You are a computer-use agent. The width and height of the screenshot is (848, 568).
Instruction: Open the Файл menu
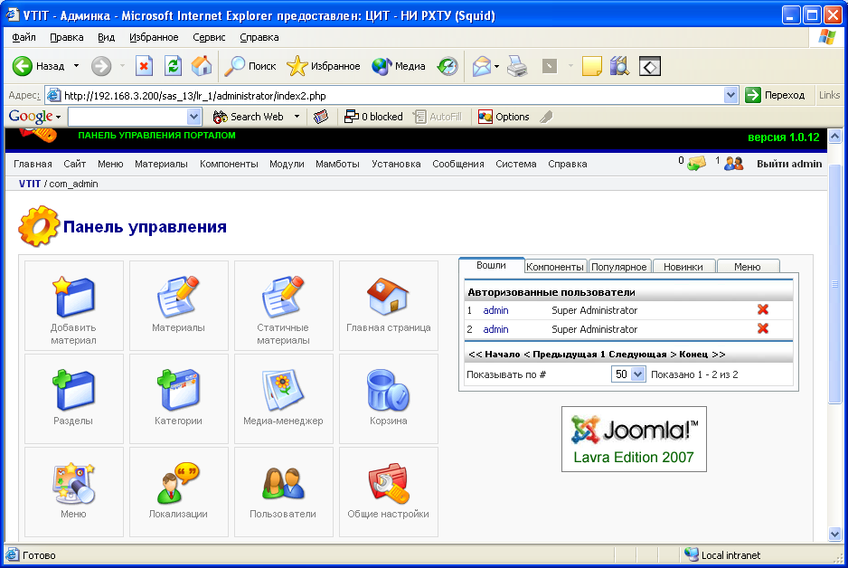tap(24, 37)
